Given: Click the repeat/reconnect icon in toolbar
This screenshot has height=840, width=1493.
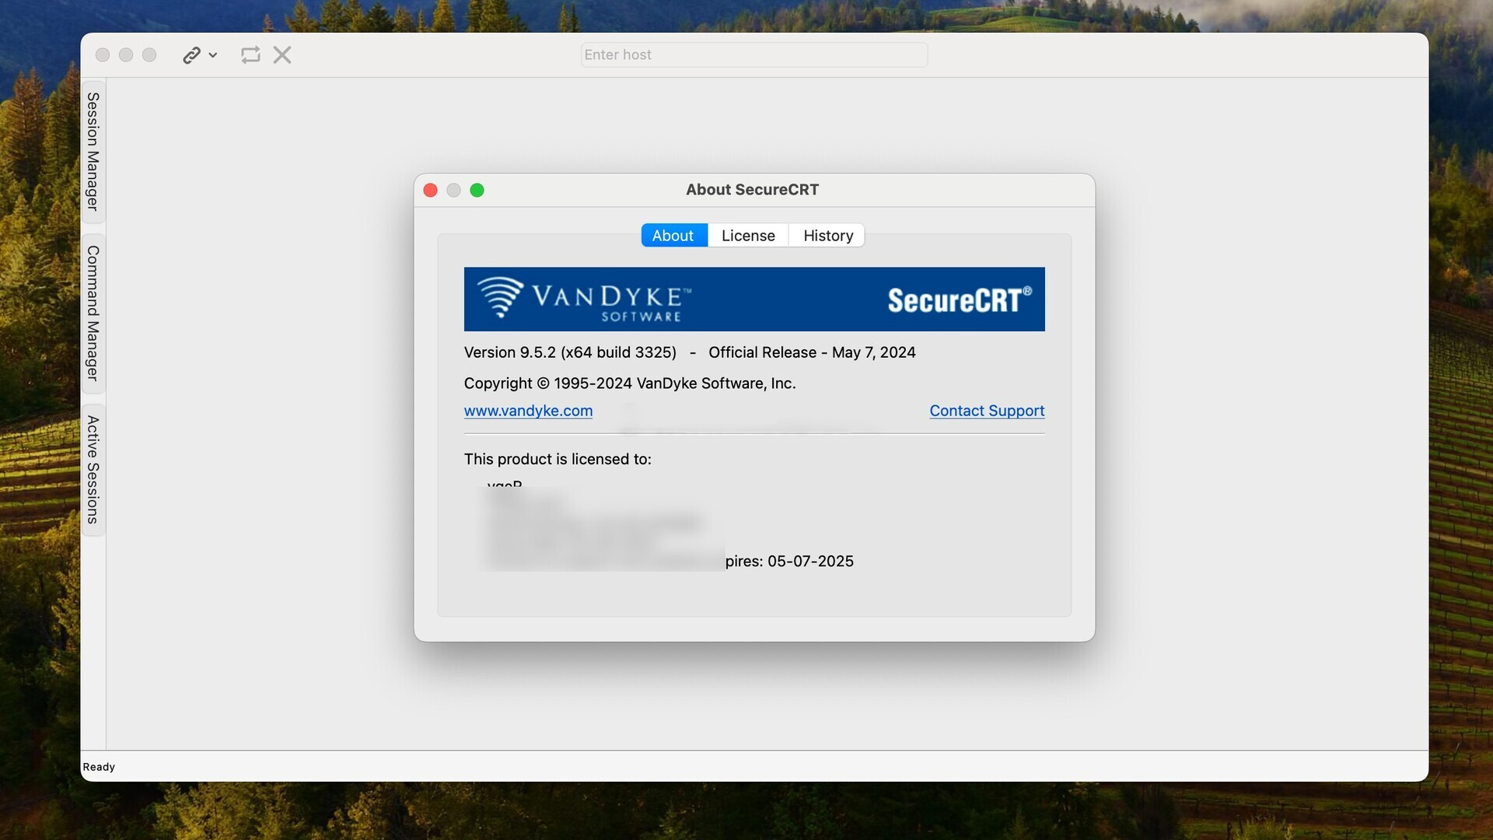Looking at the screenshot, I should [249, 54].
